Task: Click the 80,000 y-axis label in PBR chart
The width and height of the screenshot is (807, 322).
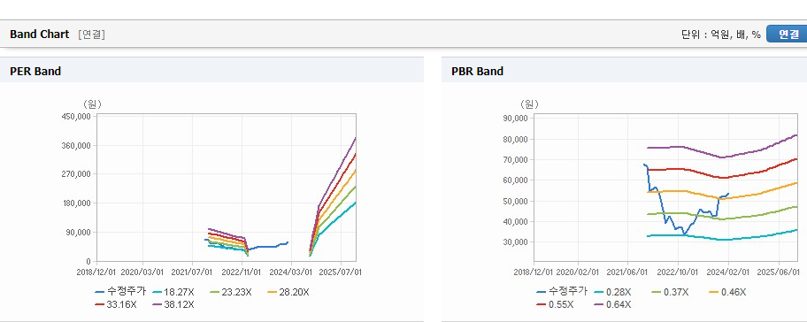Action: [516, 140]
